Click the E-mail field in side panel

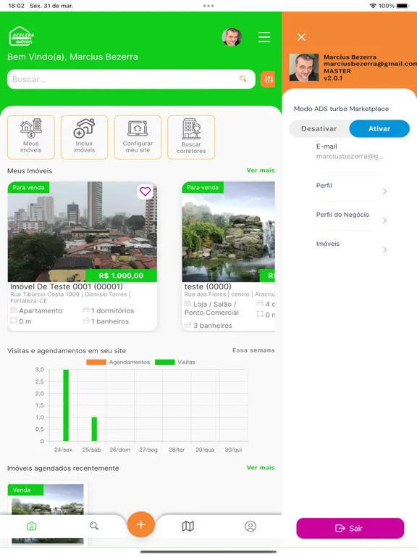pos(350,152)
